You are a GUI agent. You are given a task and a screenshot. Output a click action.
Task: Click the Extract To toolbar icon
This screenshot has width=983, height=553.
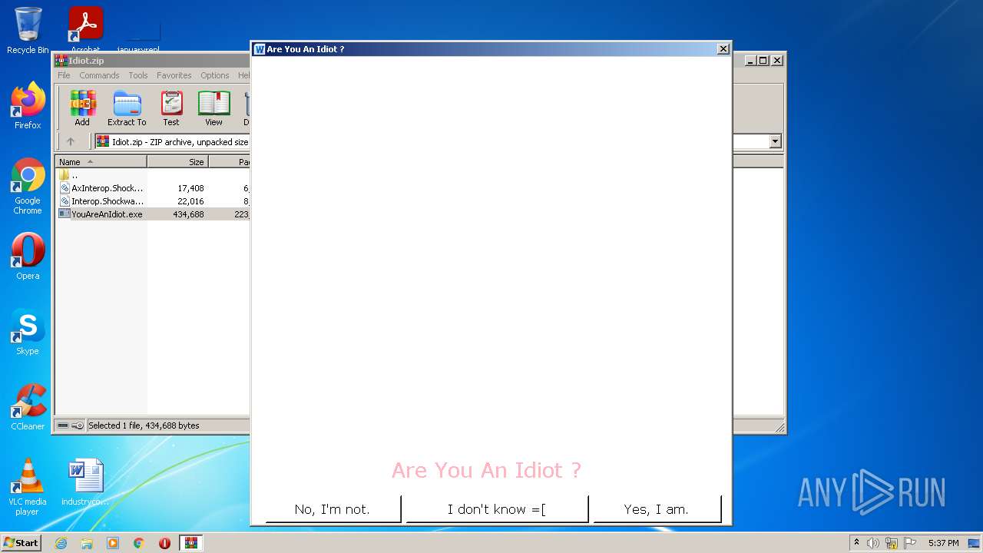127,108
